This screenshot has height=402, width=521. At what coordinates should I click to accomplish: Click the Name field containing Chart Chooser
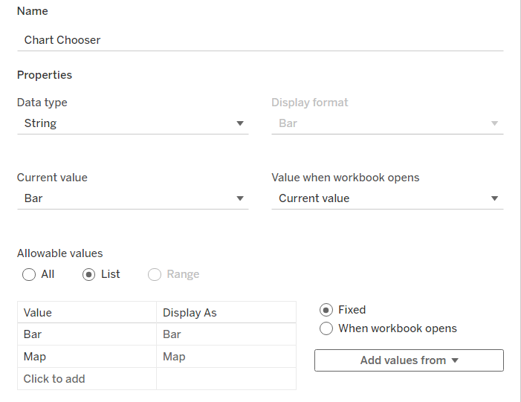(260, 40)
